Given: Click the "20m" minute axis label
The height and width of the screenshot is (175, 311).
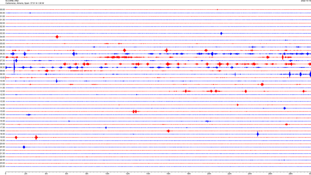Looking at the screenshot, I should pos(209,174).
